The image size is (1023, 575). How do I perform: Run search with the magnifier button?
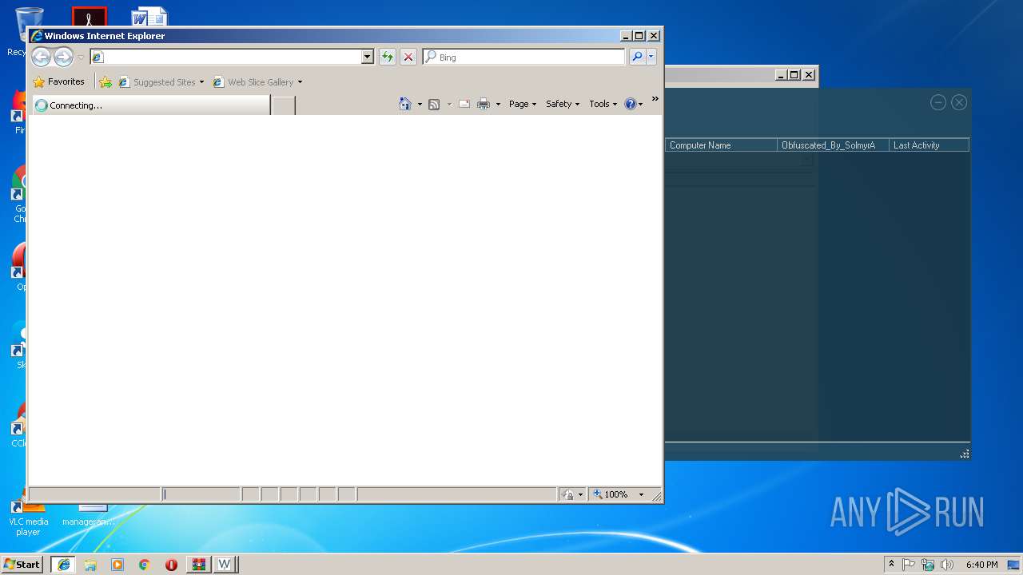(637, 57)
